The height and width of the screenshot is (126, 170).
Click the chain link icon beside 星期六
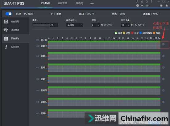[x=38, y=113]
